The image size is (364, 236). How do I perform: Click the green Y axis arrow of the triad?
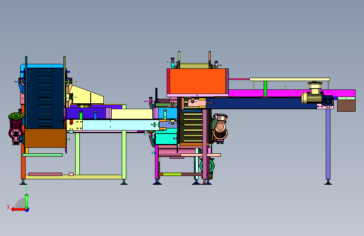coord(27,201)
